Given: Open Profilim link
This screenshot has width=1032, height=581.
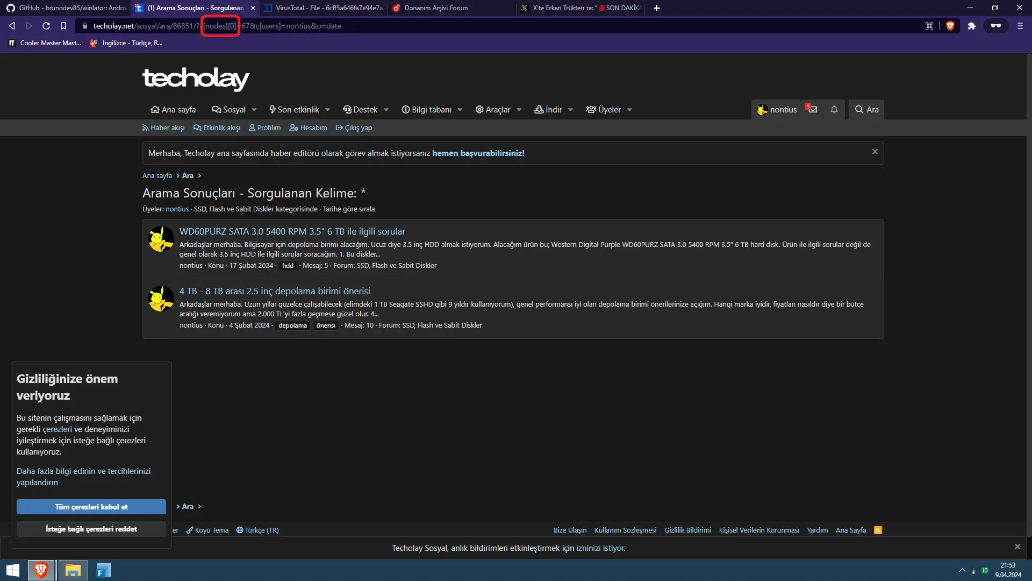Looking at the screenshot, I should tap(265, 128).
